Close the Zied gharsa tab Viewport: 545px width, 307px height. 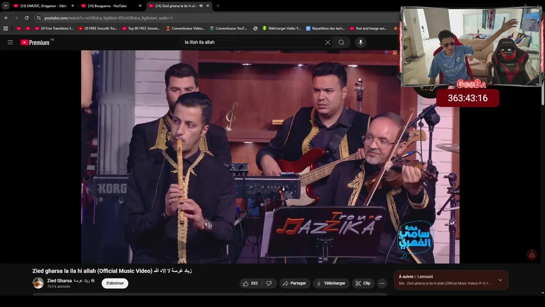point(208,6)
